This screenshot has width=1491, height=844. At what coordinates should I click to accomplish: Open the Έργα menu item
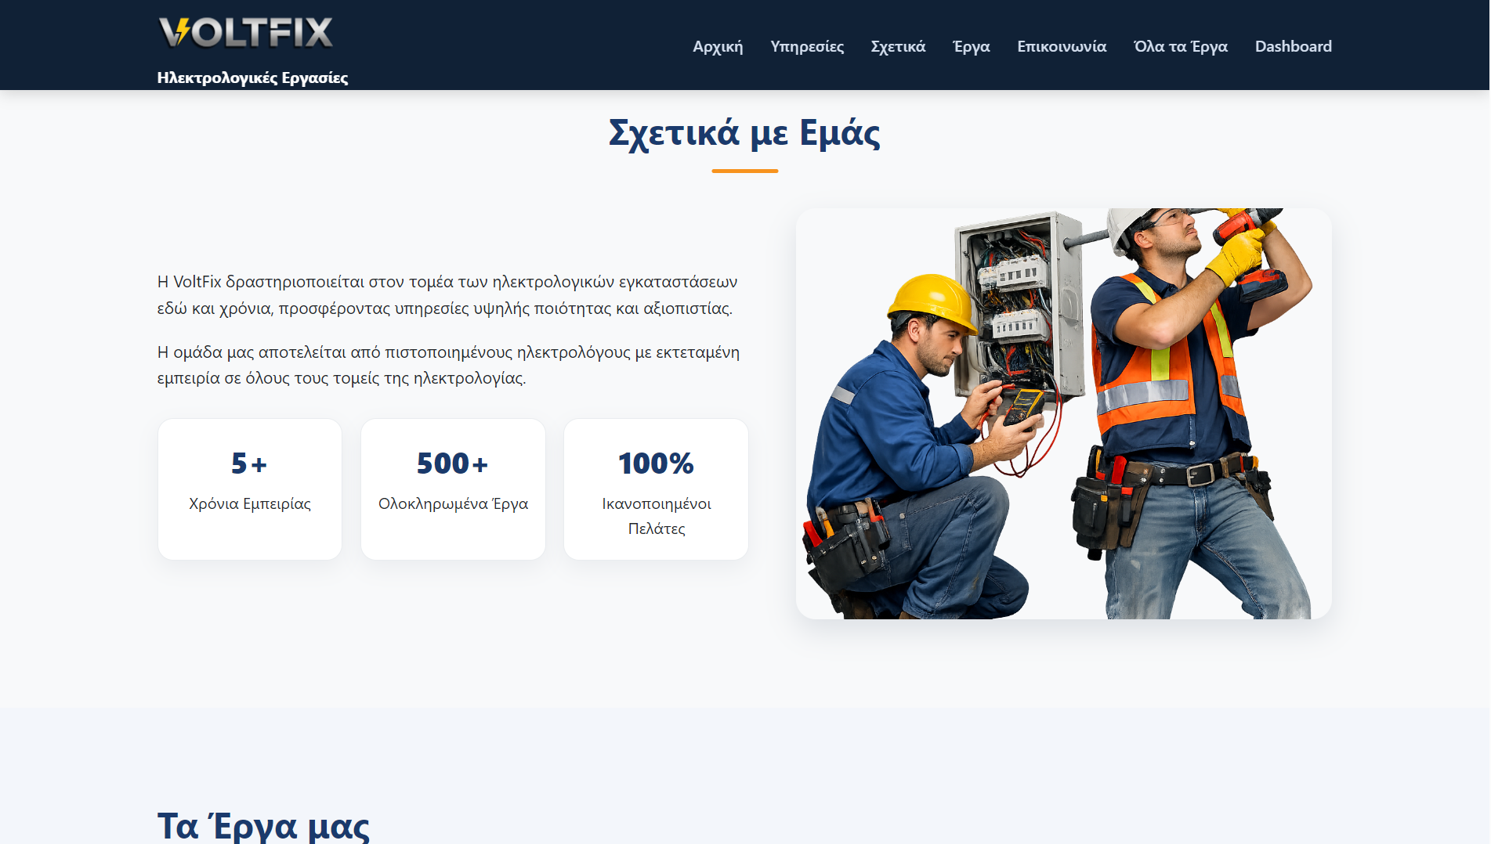coord(972,46)
